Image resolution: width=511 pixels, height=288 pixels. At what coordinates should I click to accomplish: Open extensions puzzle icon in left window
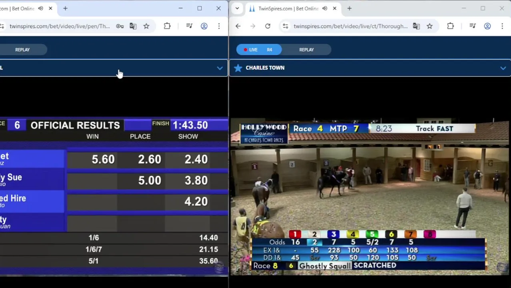click(167, 26)
